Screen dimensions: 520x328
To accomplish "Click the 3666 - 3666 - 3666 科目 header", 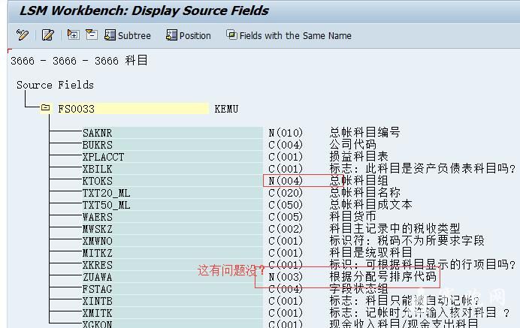I will point(79,61).
